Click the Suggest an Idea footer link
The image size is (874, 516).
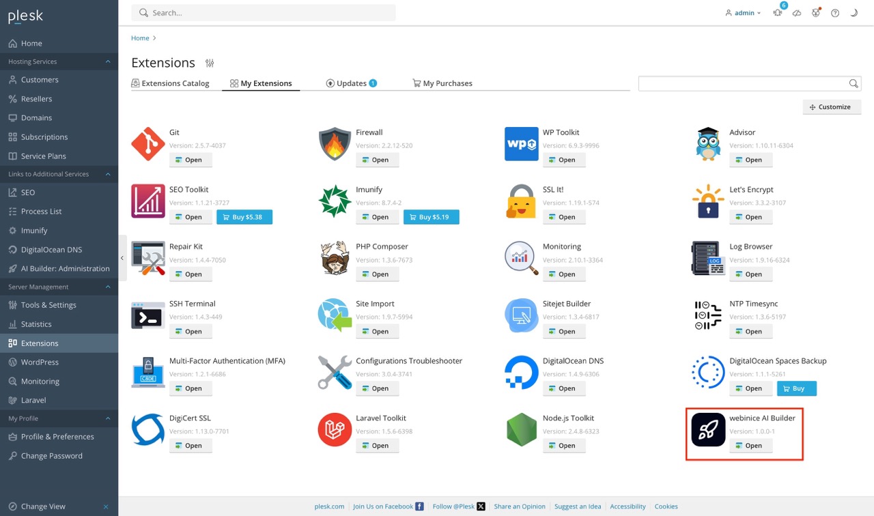click(578, 506)
